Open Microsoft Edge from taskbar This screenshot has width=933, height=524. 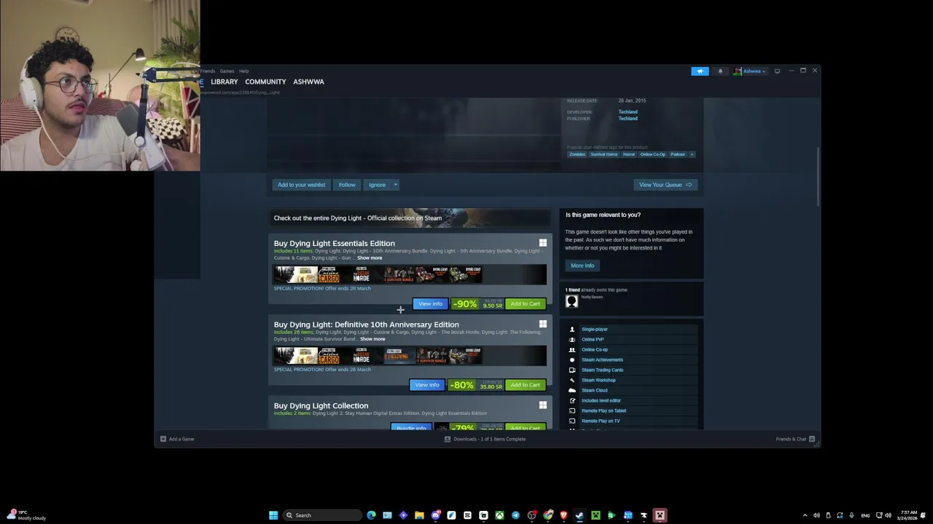(x=372, y=515)
